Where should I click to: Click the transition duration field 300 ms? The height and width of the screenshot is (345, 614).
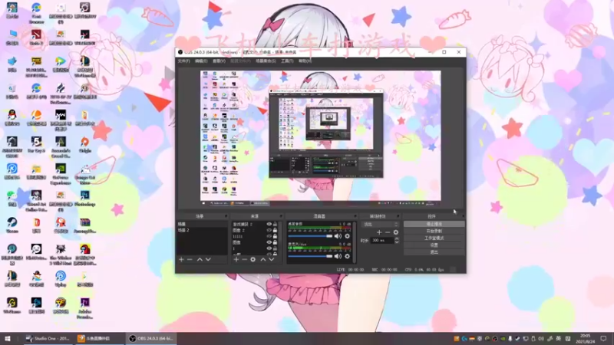click(382, 241)
